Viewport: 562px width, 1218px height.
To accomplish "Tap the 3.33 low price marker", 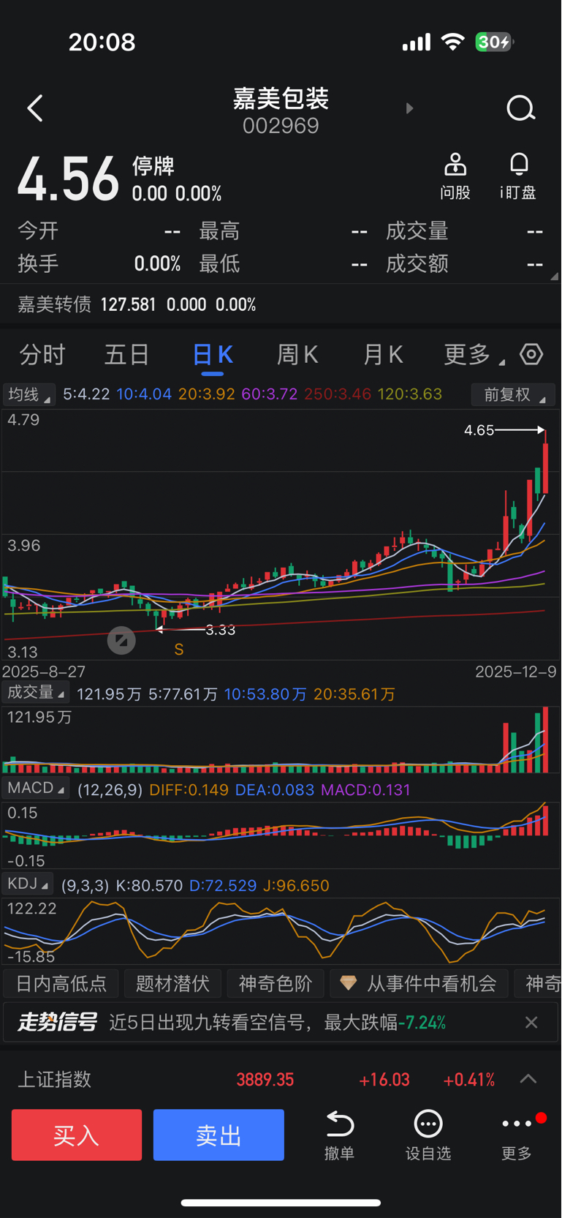I will click(220, 630).
